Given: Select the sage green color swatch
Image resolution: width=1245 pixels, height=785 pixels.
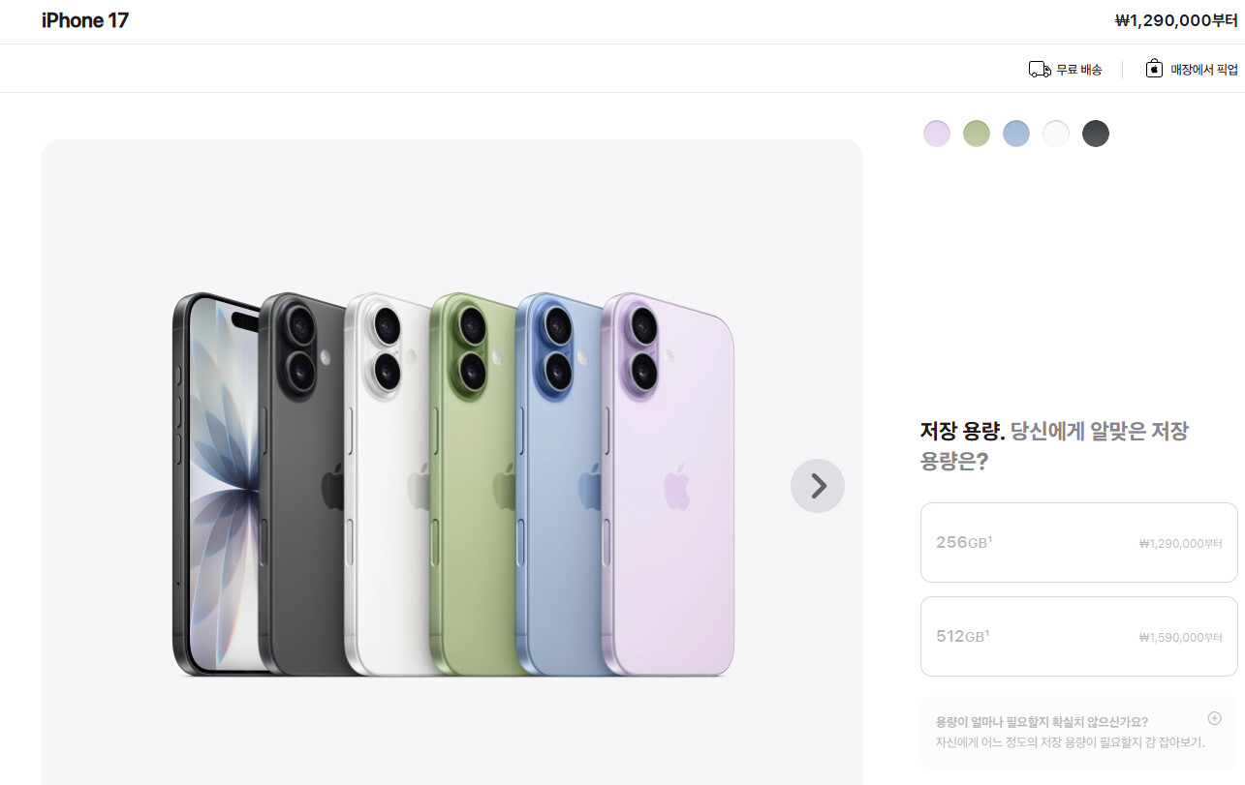Looking at the screenshot, I should point(977,134).
